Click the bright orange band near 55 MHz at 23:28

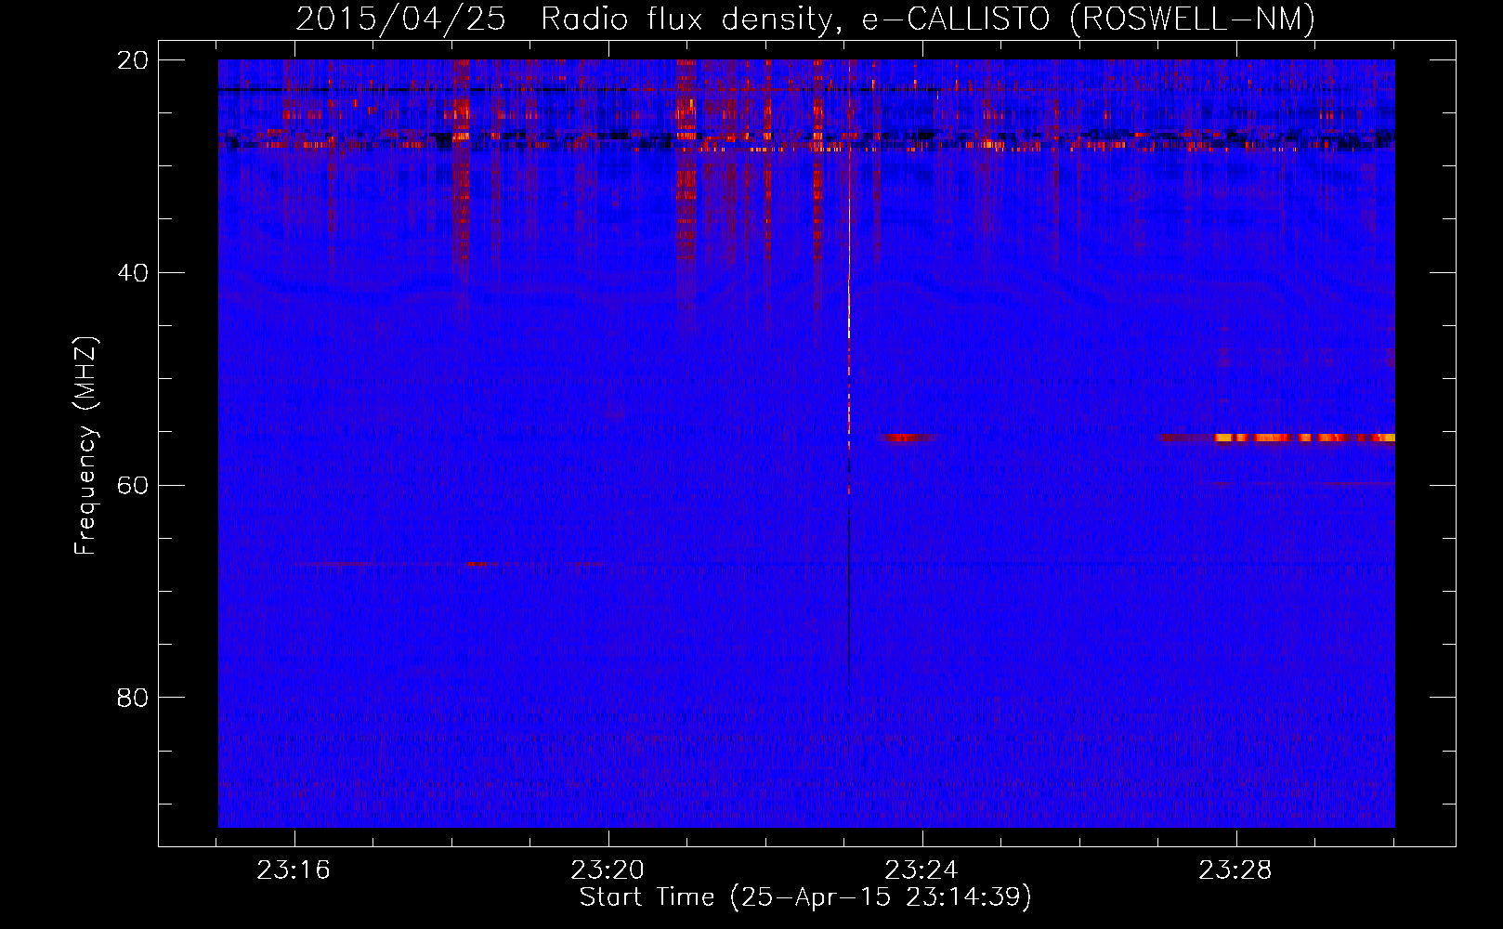click(1304, 438)
